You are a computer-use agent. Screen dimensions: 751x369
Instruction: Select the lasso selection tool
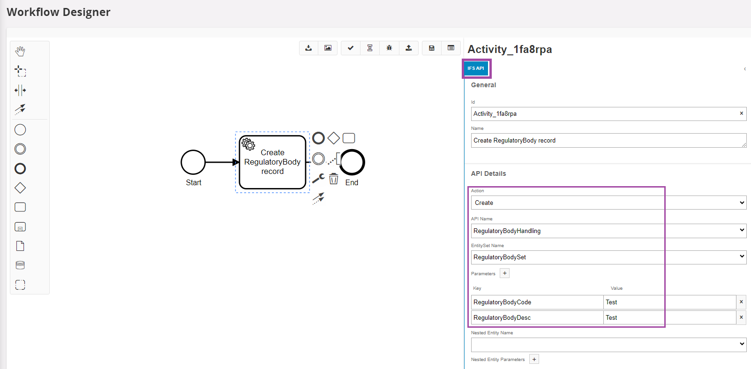(x=20, y=71)
